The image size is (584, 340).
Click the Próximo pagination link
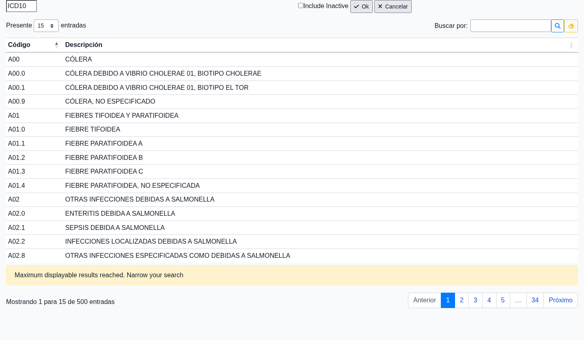(x=560, y=300)
